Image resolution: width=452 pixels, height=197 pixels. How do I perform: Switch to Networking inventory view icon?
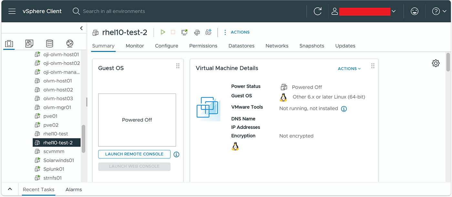[x=70, y=44]
